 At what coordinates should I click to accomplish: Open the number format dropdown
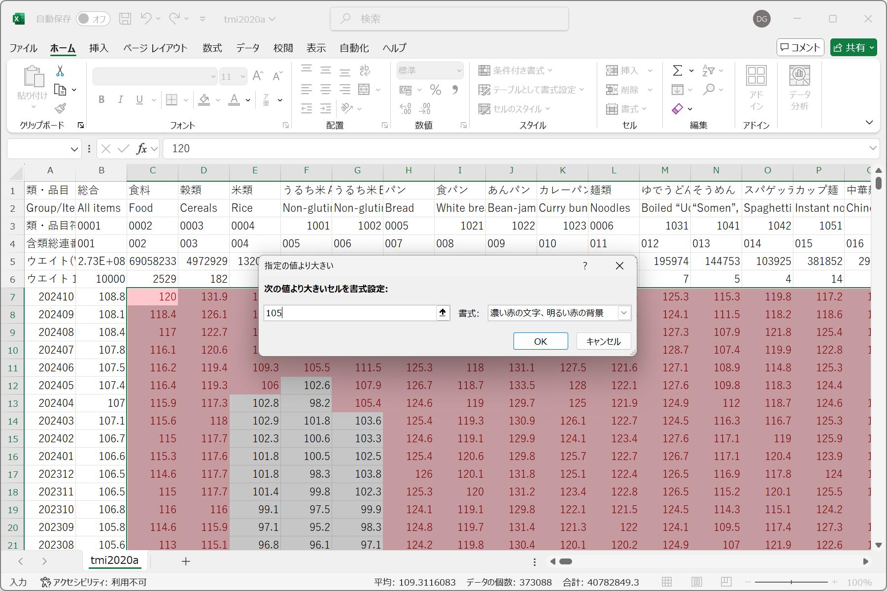point(459,71)
